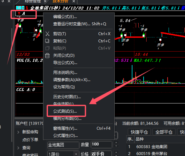Close the 综合管理 tab
Image resolution: width=185 pixels, height=156 pixels.
(45, 1)
